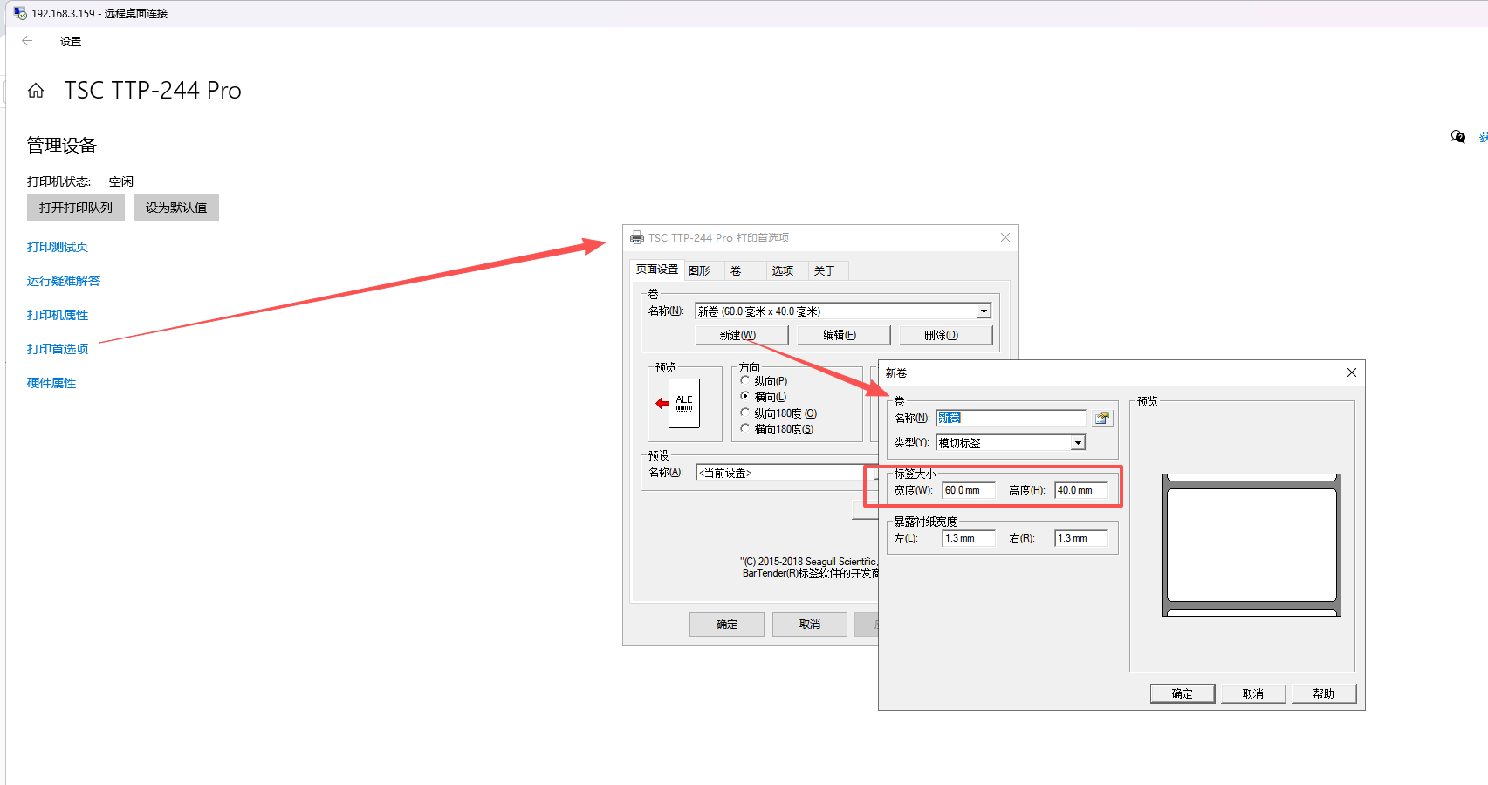Screen dimensions: 1488x785
Task: Click the browse icon next to 新卷 name field
Action: pyautogui.click(x=1102, y=419)
